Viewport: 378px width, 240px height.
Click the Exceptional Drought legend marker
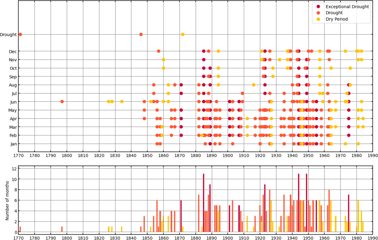coord(318,7)
